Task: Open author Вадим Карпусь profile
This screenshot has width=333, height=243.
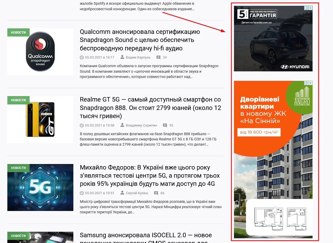Action: click(x=138, y=57)
